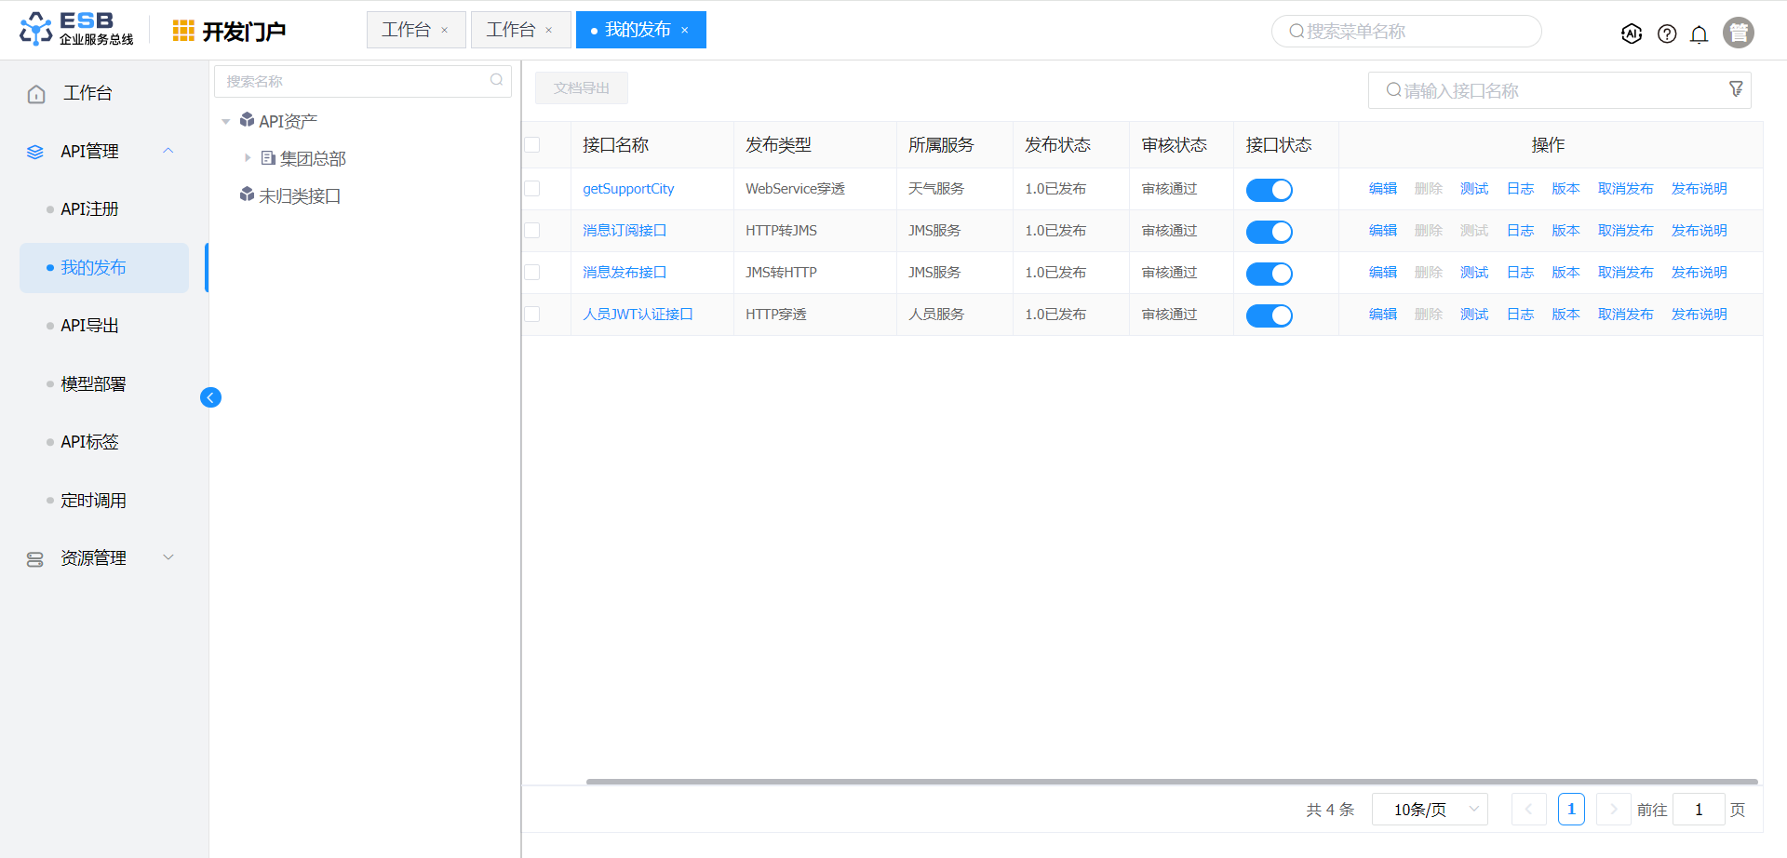Open the API导出 menu item
The image size is (1787, 858).
[89, 326]
